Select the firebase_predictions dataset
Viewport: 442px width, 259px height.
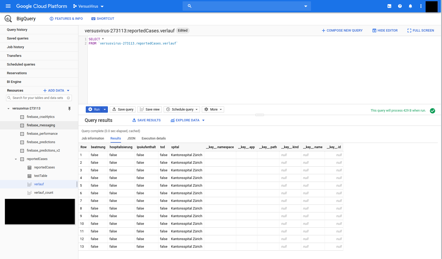point(39,142)
